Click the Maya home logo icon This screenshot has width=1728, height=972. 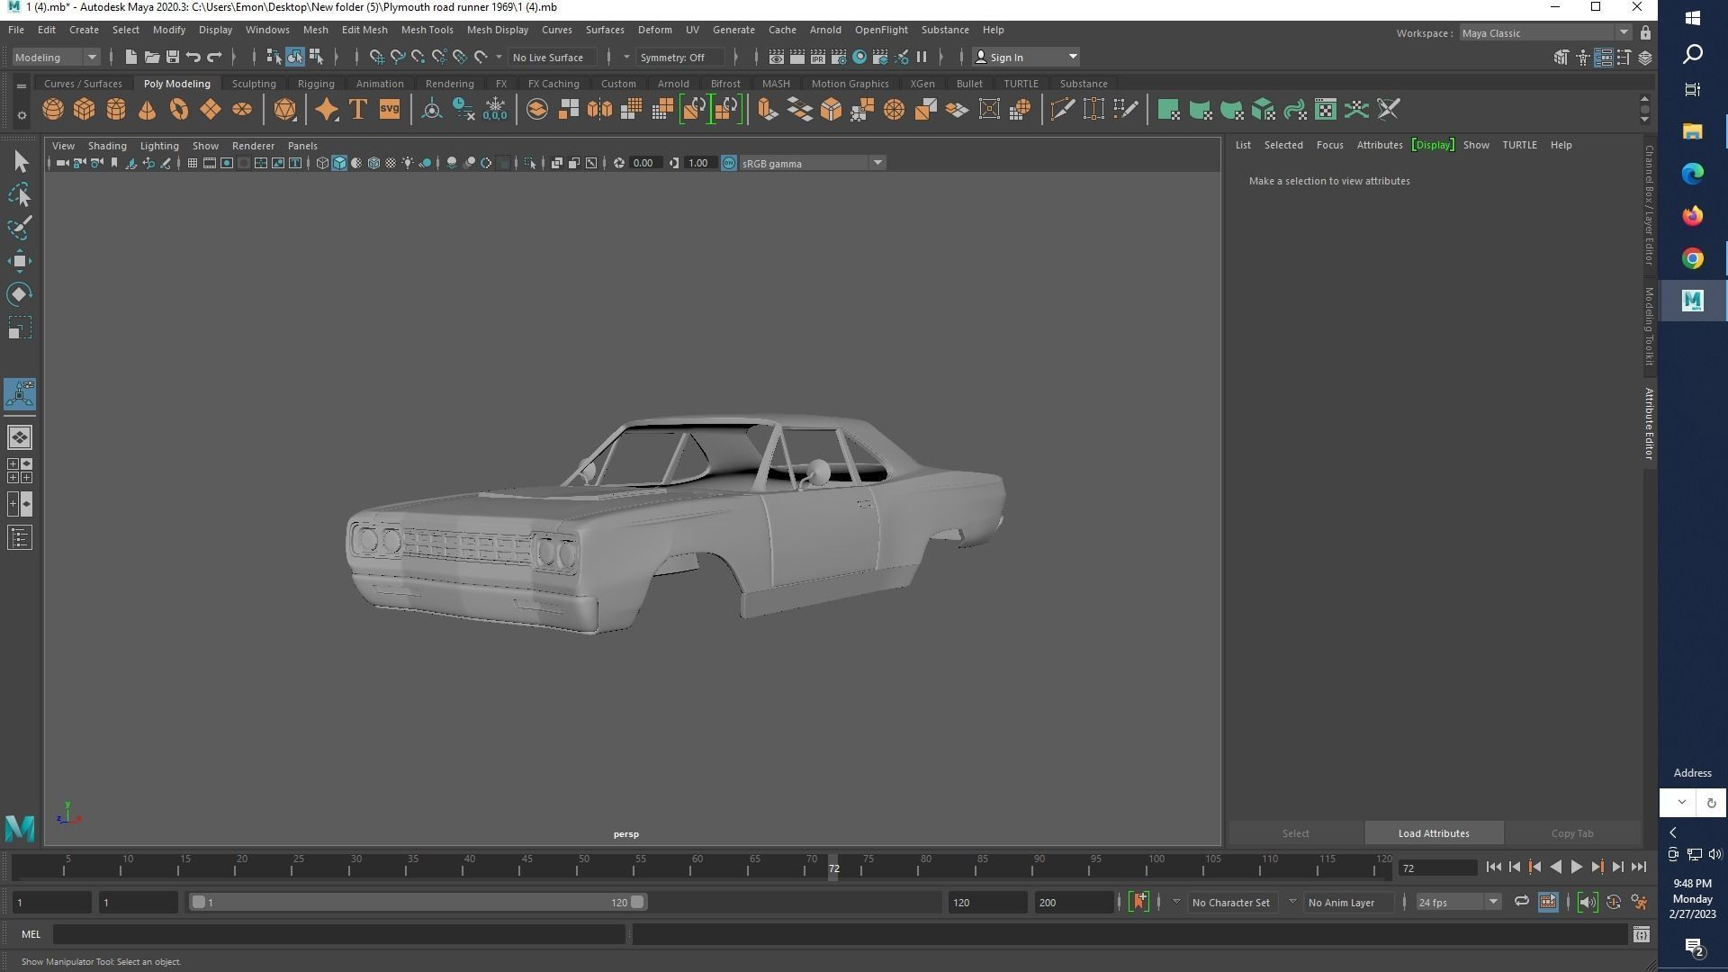pos(20,828)
